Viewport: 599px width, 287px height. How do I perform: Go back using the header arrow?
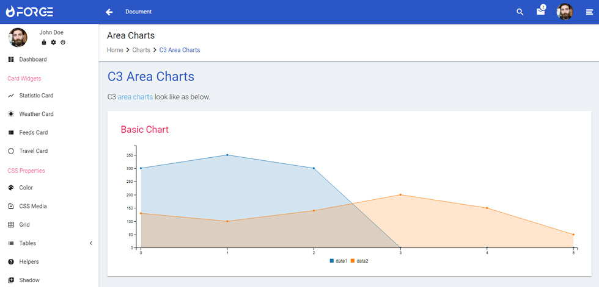(x=109, y=12)
